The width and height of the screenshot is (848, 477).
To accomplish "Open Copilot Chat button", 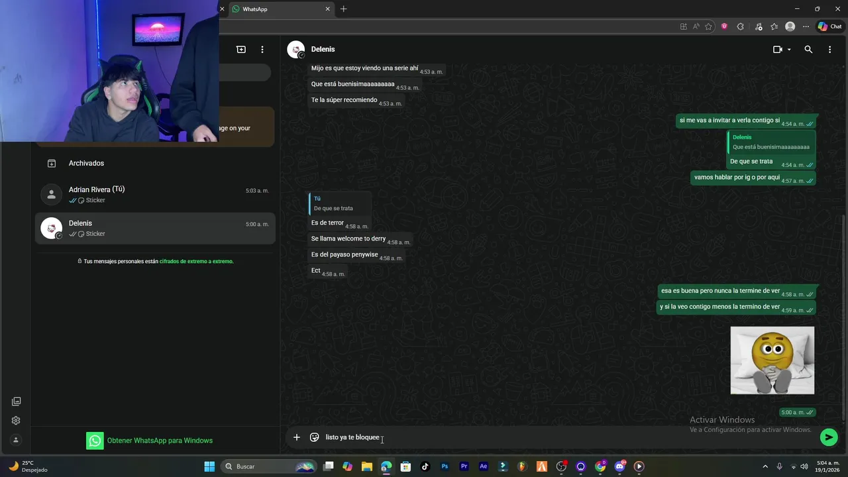I will (829, 26).
